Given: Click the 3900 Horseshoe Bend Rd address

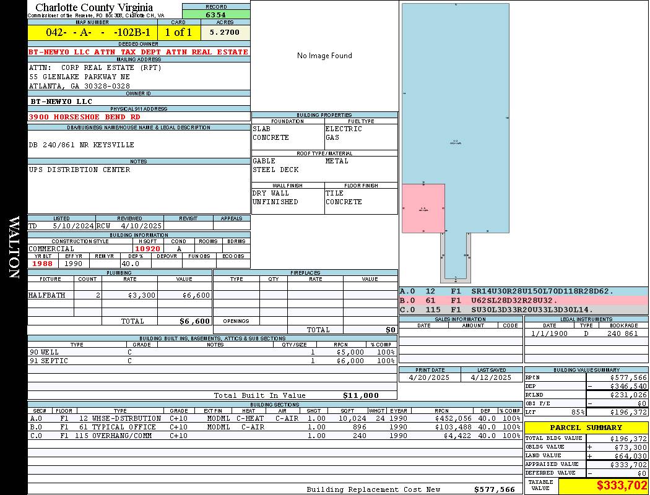Looking at the screenshot, I should point(85,116).
